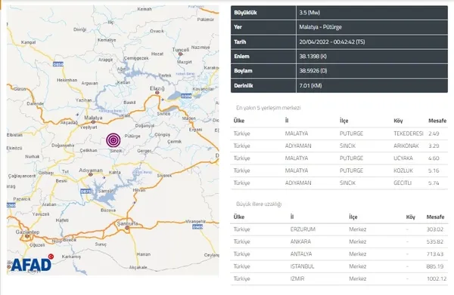Click the AFAD logo on the map
Image resolution: width=454 pixels, height=295 pixels.
32,263
